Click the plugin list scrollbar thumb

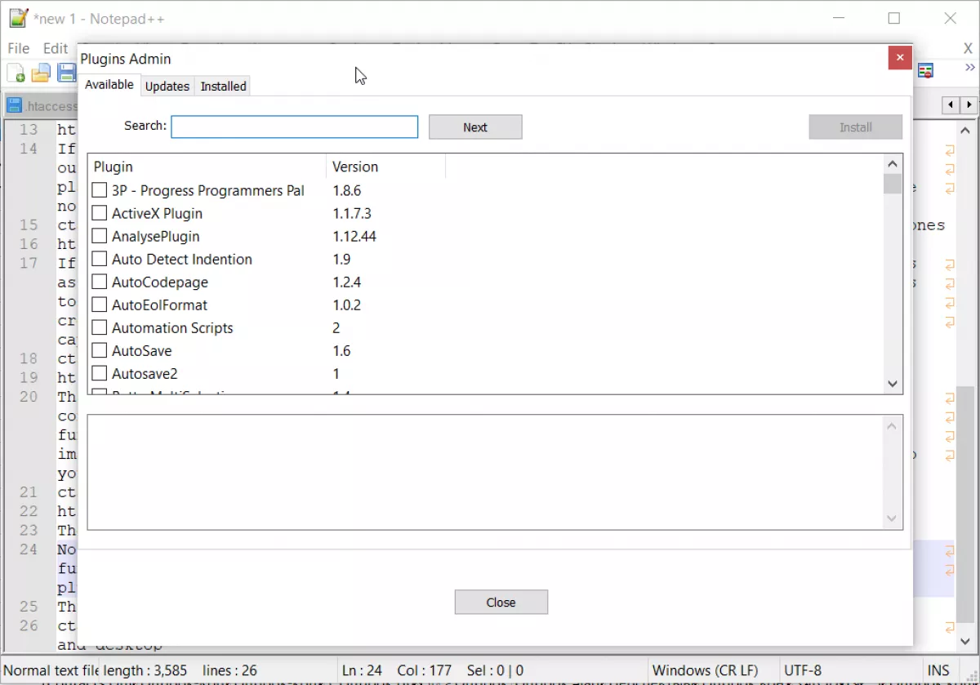pyautogui.click(x=893, y=184)
